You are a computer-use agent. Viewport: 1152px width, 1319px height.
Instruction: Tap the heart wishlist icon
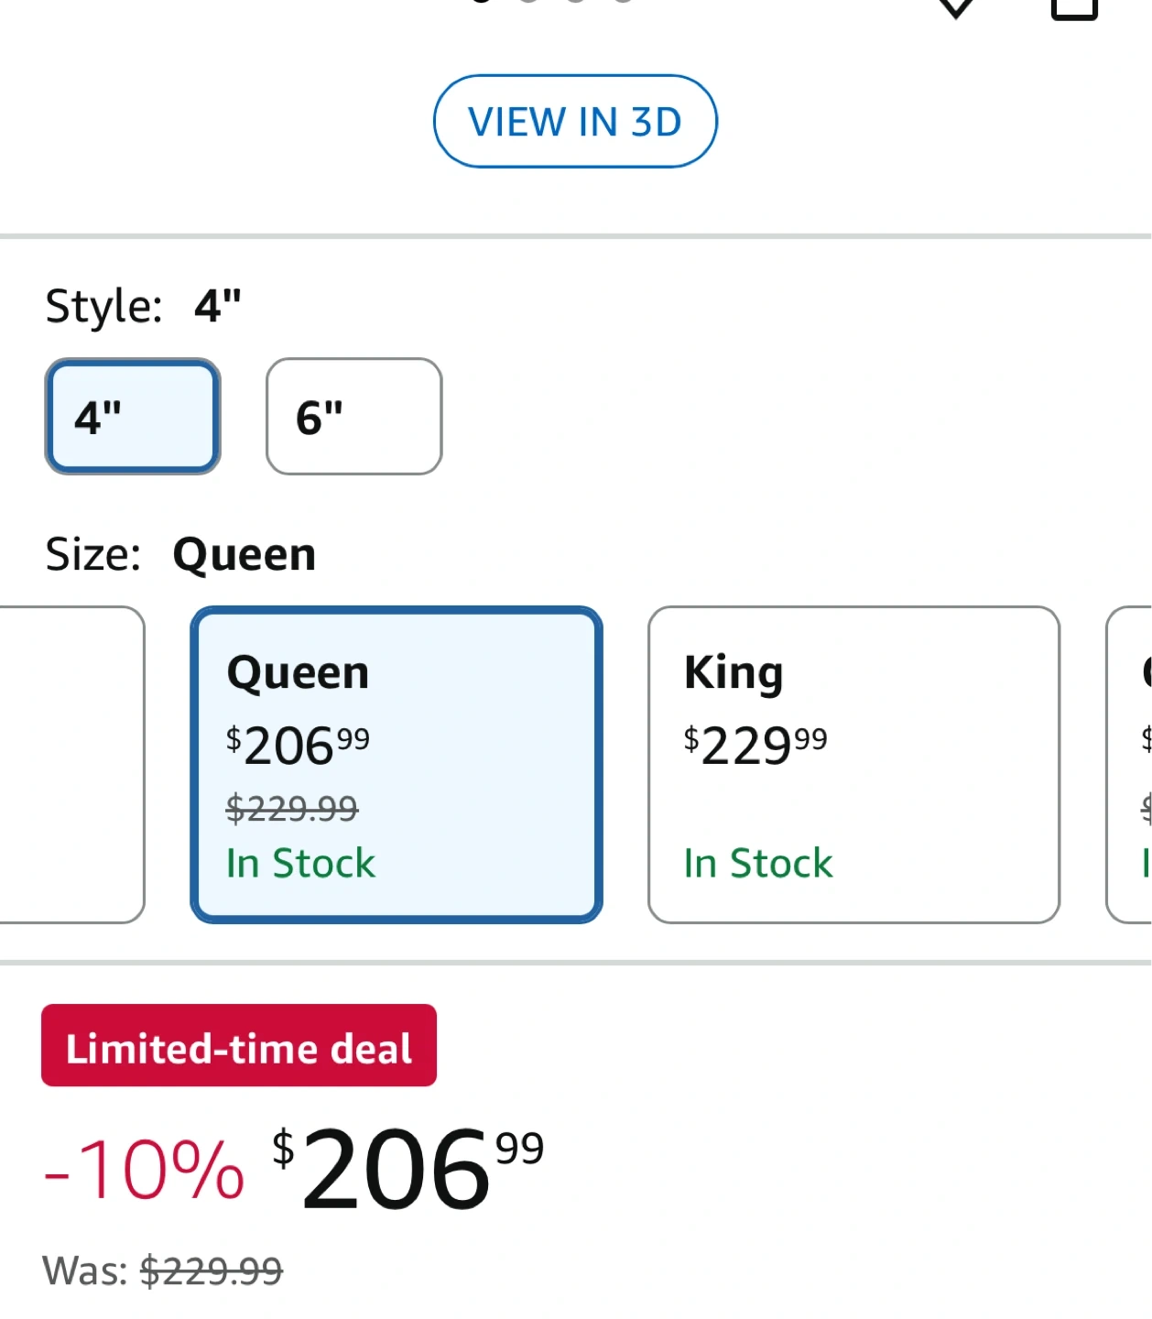point(956,5)
